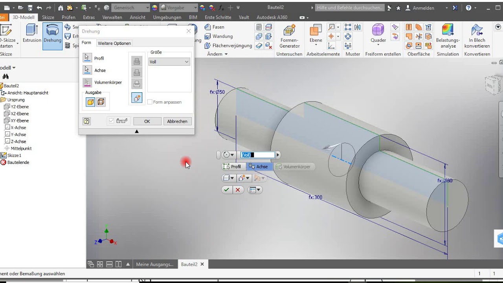
Task: Open the mini toolbar options menu dropdown
Action: click(255, 190)
